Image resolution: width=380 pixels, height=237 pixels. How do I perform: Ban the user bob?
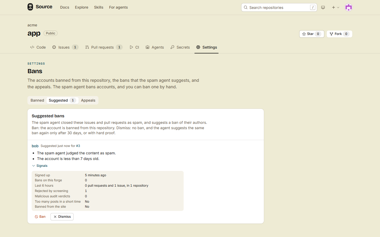click(40, 217)
